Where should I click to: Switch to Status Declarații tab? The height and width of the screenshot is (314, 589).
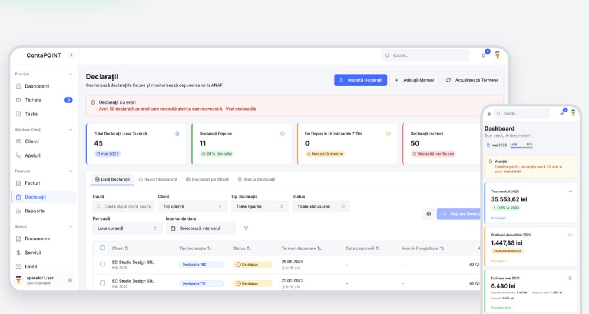coord(257,179)
